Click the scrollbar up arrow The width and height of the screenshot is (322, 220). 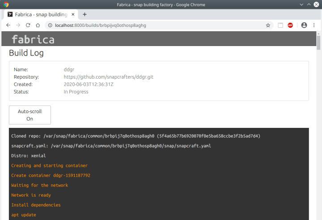[x=318, y=34]
